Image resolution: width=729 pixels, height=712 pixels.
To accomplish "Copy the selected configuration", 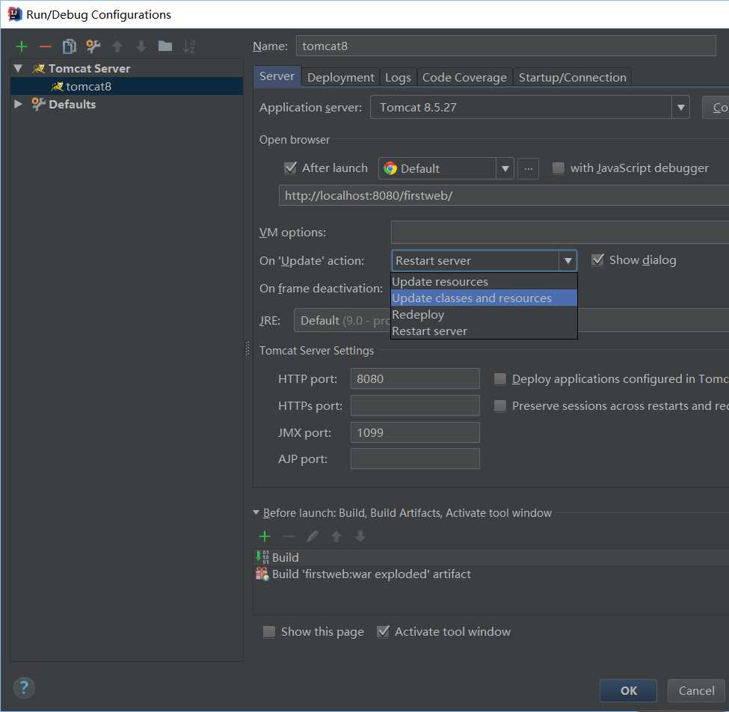I will click(x=70, y=46).
